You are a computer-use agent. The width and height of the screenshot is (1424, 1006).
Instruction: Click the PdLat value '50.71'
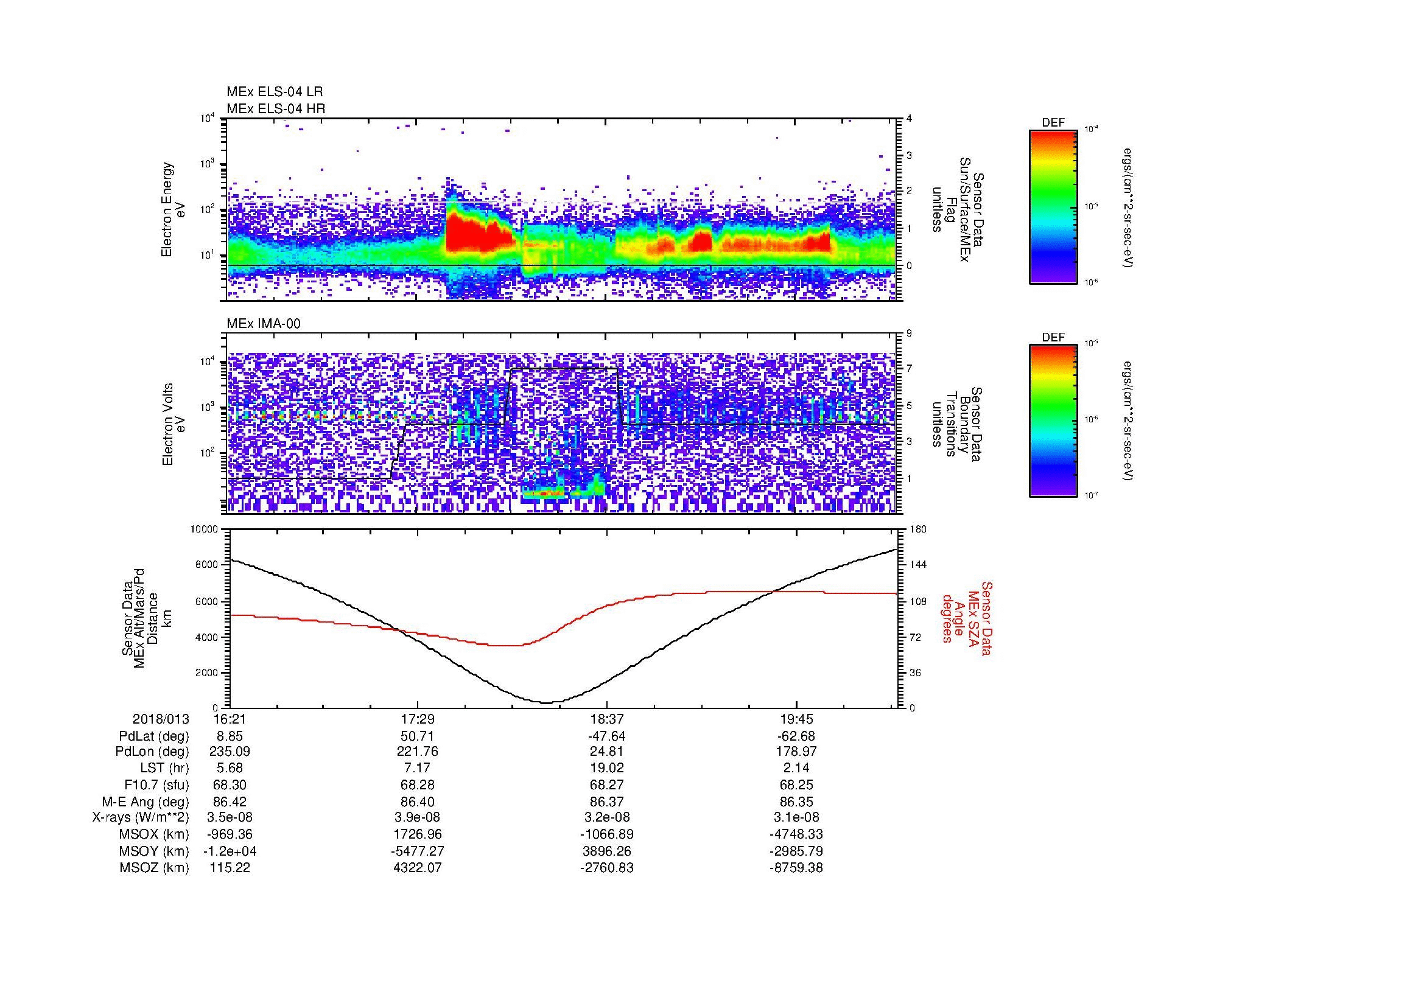tap(418, 736)
